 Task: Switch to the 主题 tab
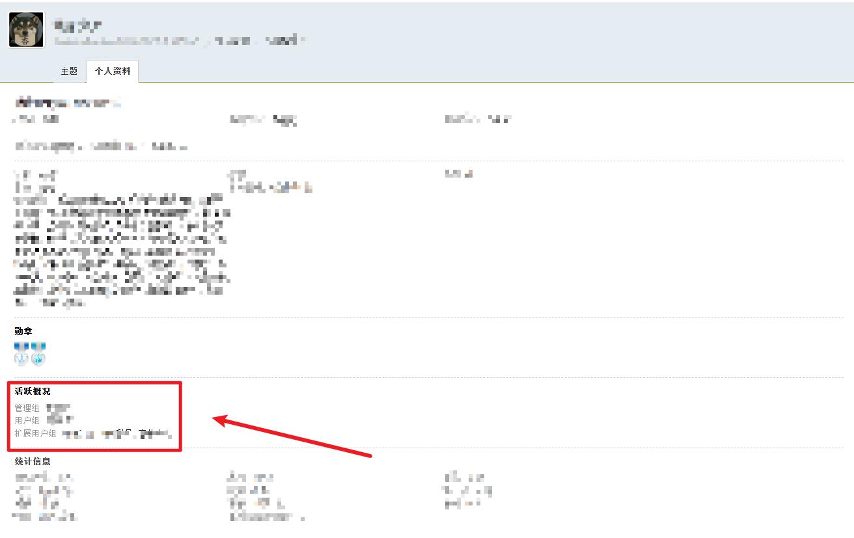(69, 72)
